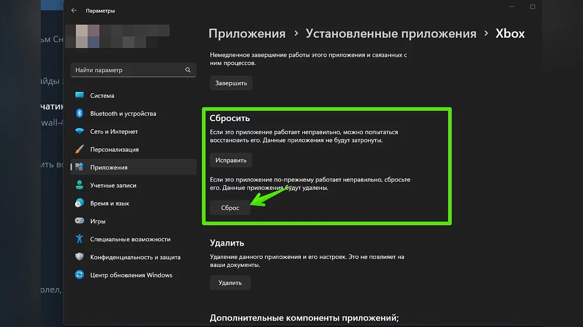Click the gamepad icon for Игры
The width and height of the screenshot is (583, 327).
pyautogui.click(x=80, y=221)
